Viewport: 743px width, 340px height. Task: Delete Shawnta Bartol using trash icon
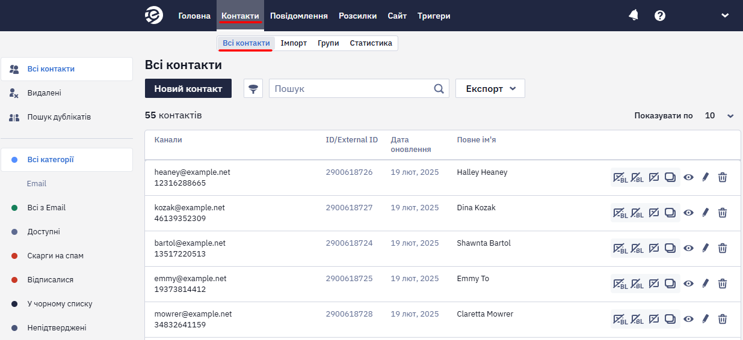(x=723, y=248)
